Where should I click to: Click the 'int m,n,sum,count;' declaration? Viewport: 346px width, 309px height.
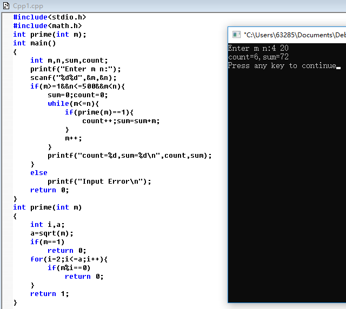point(69,60)
